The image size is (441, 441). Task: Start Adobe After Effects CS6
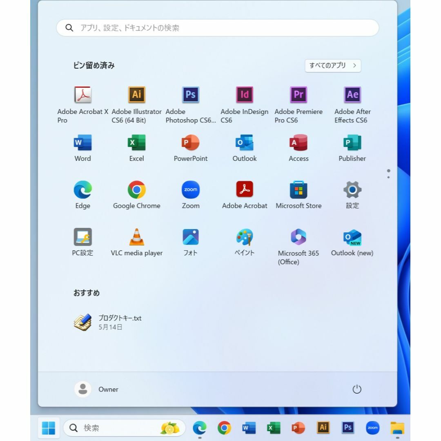point(352,105)
